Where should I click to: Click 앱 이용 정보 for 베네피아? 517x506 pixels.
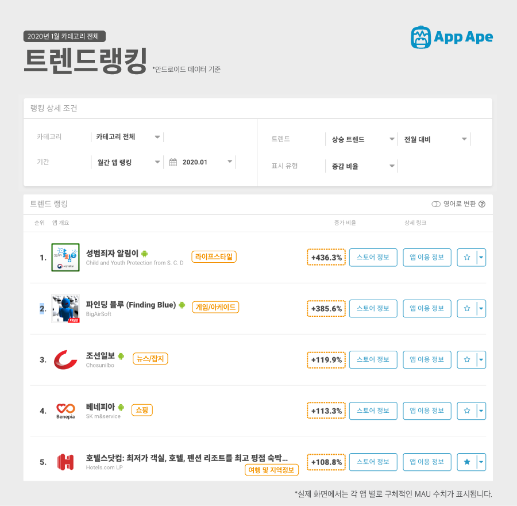pos(427,411)
